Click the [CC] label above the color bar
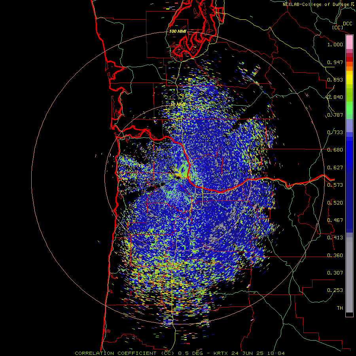 pyautogui.click(x=338, y=27)
